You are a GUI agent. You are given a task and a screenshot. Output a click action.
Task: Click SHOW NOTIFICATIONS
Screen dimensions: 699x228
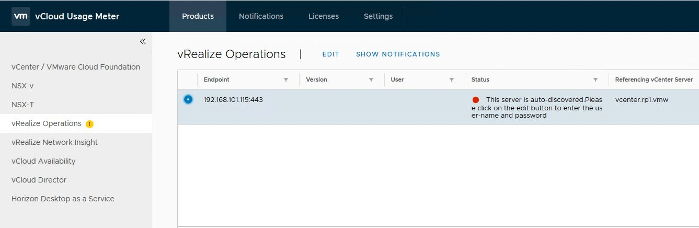398,54
